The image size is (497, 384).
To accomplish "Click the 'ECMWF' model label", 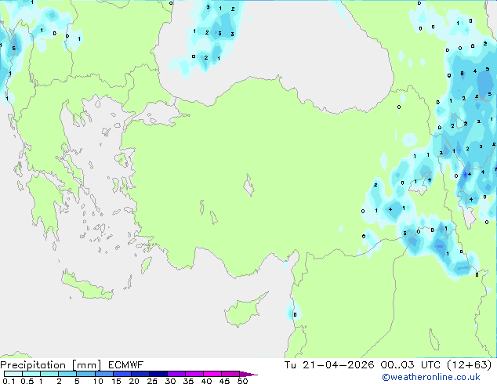I will coord(126,365).
